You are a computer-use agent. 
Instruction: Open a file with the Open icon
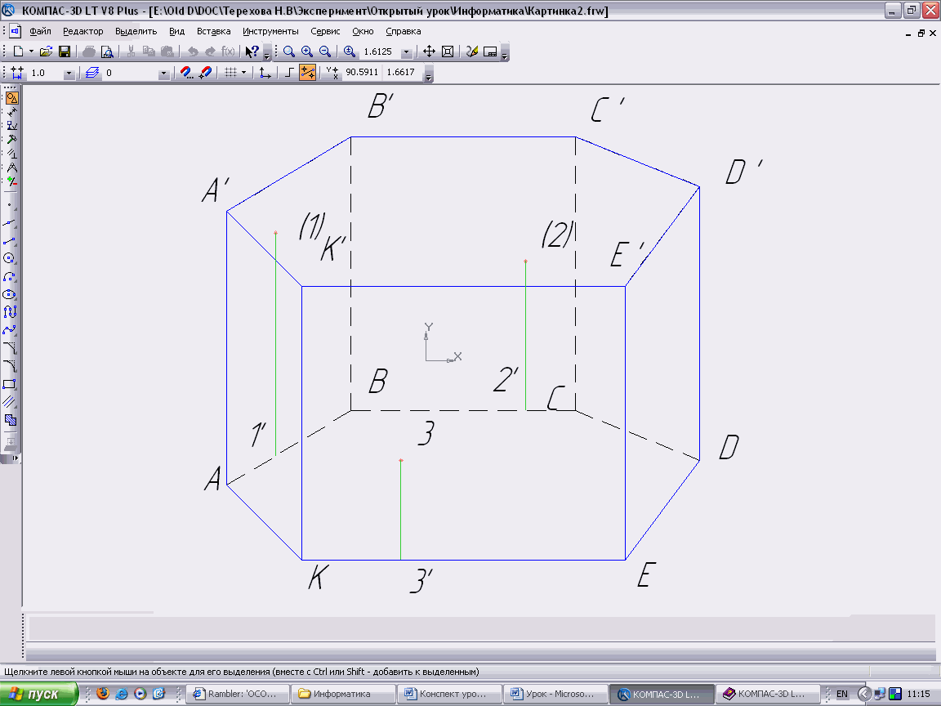(47, 51)
